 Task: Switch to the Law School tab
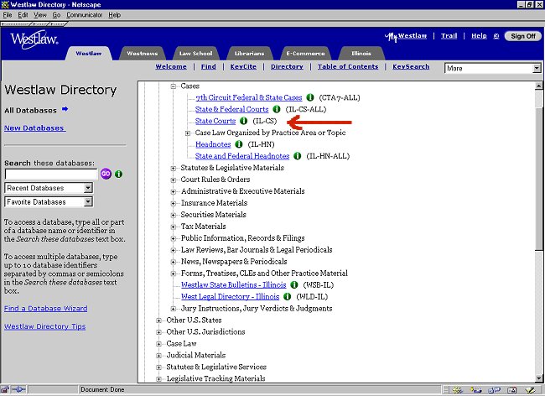coord(195,53)
